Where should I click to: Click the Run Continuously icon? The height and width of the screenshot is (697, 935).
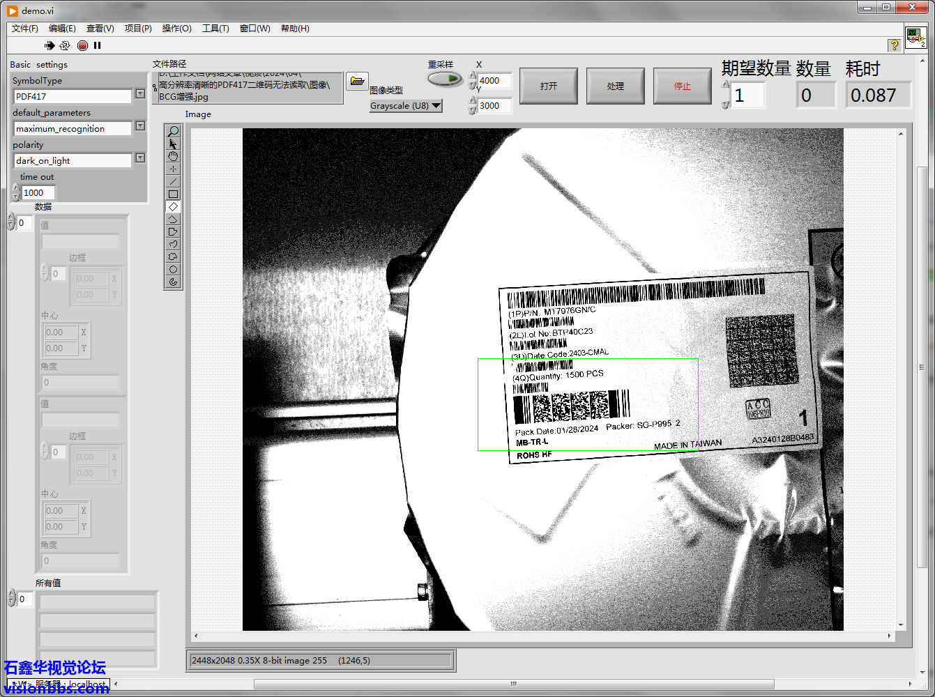coord(65,45)
